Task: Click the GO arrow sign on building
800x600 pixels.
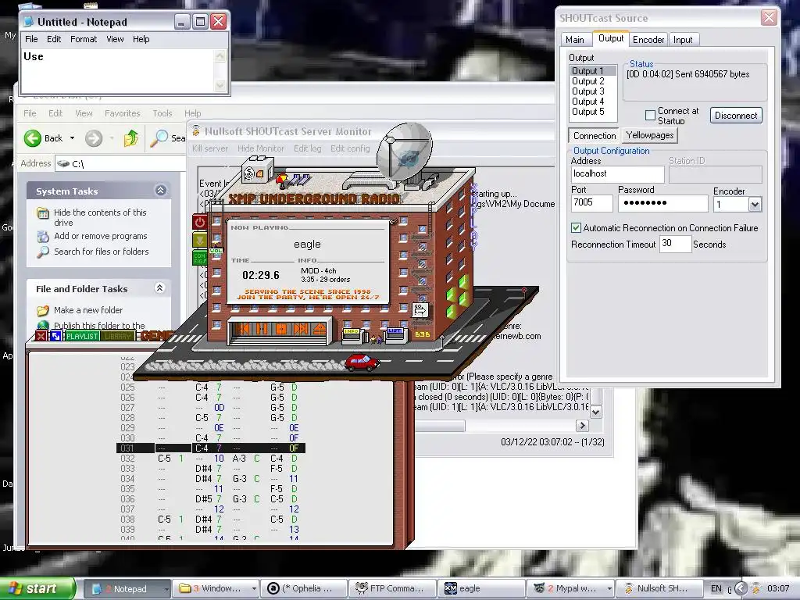Action: point(420,309)
